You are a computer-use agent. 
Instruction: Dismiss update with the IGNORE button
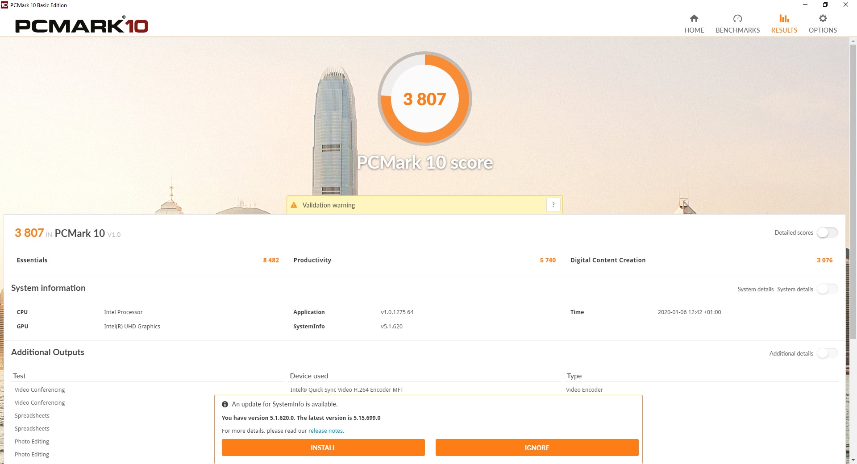coord(537,447)
